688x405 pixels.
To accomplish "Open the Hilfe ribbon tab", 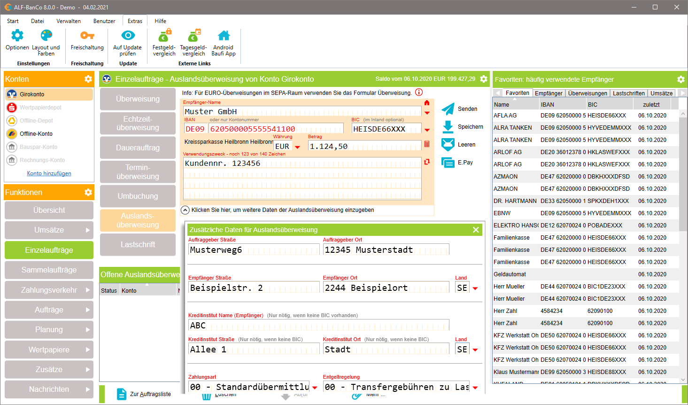I will [x=160, y=21].
